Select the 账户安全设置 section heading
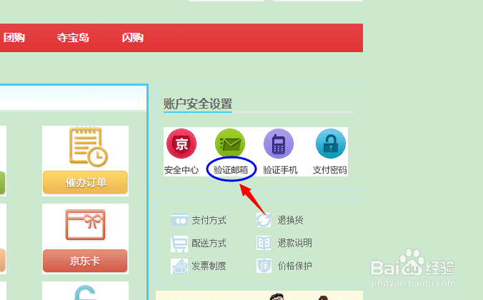This screenshot has width=483, height=300. [198, 104]
